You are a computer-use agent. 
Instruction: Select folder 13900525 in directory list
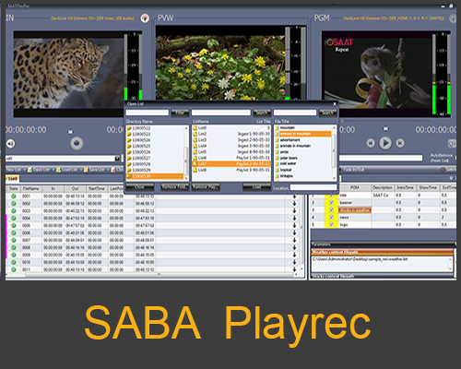[x=155, y=146]
